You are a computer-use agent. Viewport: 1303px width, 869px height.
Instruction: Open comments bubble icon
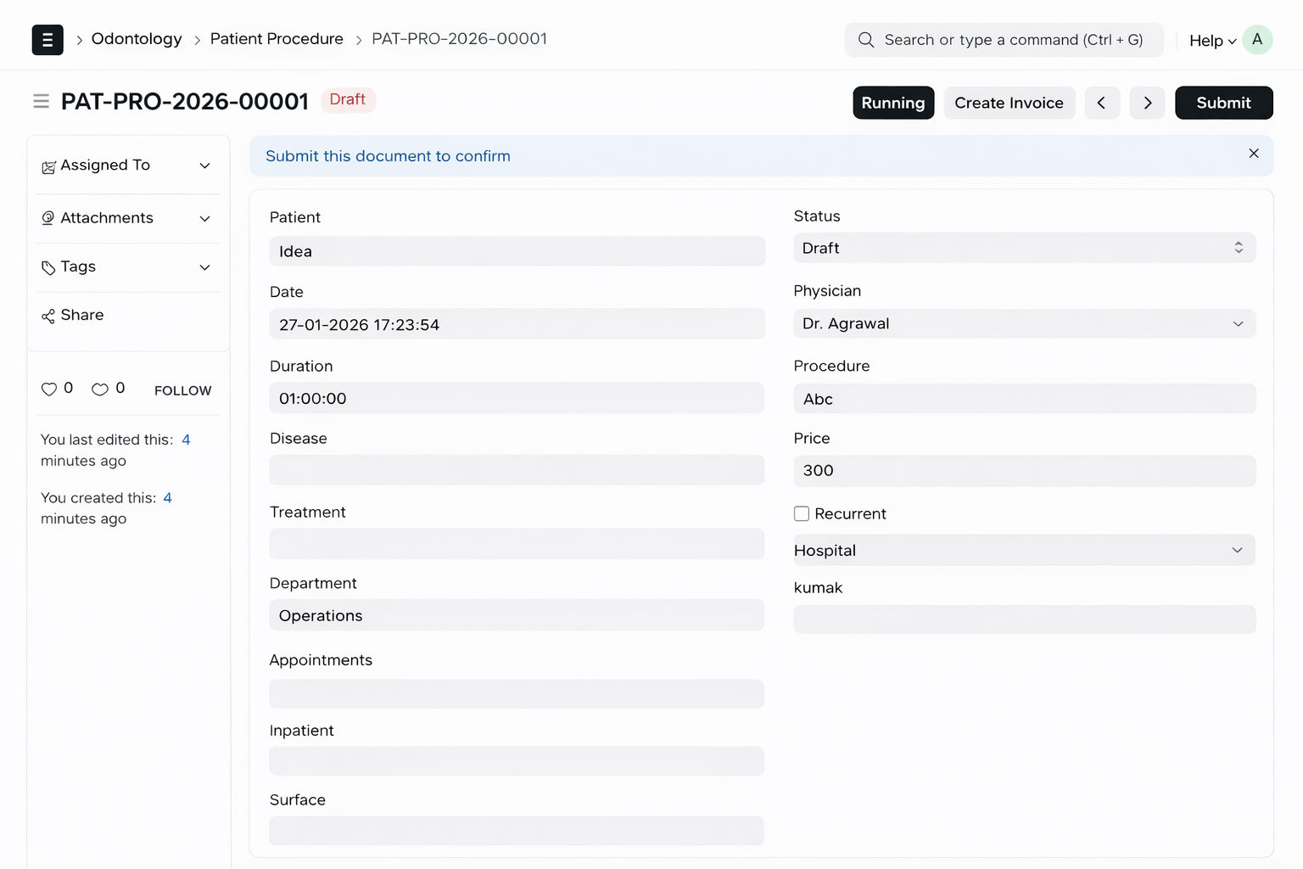[100, 389]
